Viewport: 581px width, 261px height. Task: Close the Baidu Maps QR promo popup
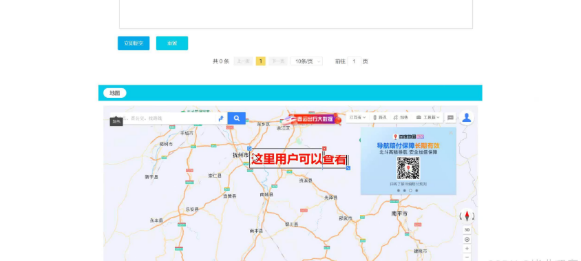click(451, 133)
